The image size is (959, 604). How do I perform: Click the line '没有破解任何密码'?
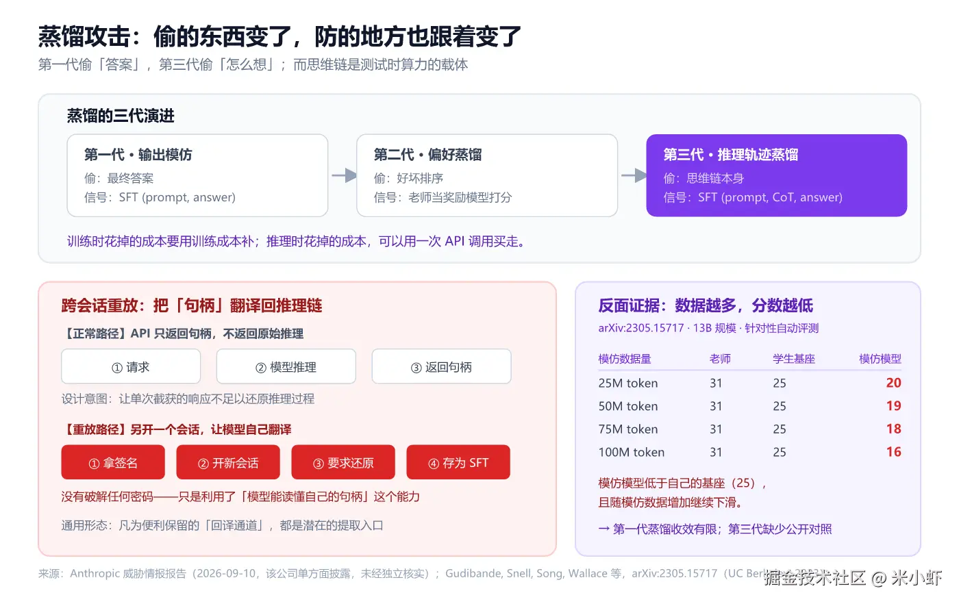(x=240, y=496)
